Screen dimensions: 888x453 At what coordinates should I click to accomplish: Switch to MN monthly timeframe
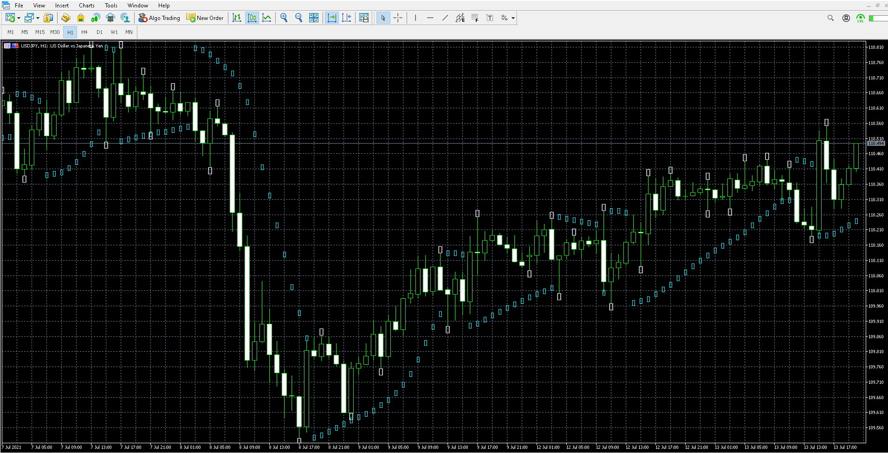point(129,32)
